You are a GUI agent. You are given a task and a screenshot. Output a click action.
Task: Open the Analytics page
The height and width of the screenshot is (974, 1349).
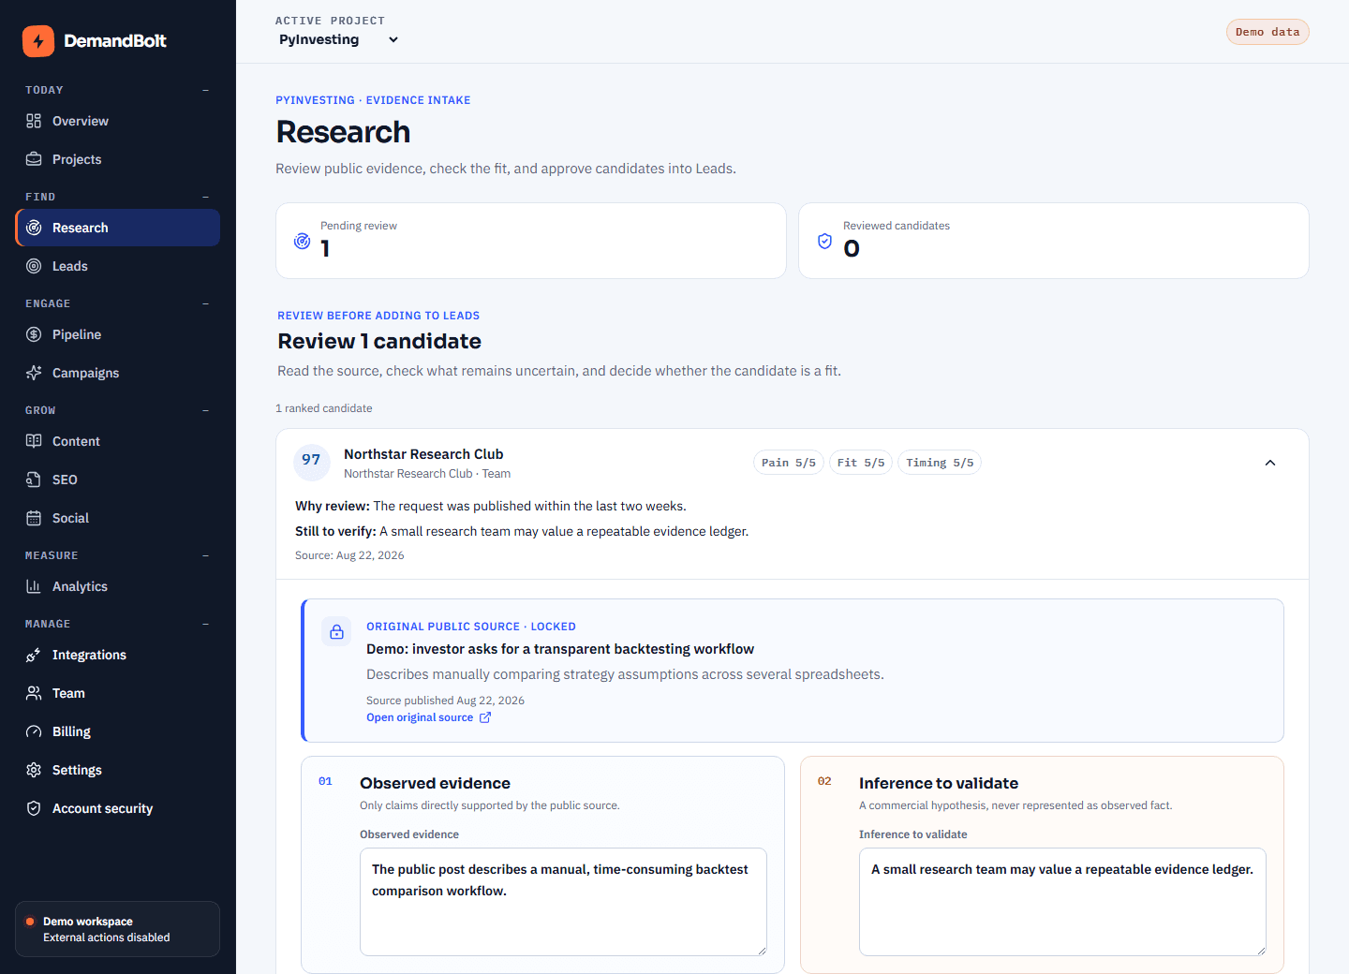point(118,586)
